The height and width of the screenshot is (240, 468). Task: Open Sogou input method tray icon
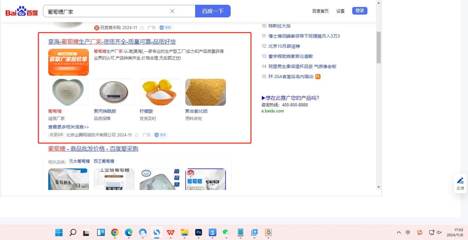tap(420, 232)
